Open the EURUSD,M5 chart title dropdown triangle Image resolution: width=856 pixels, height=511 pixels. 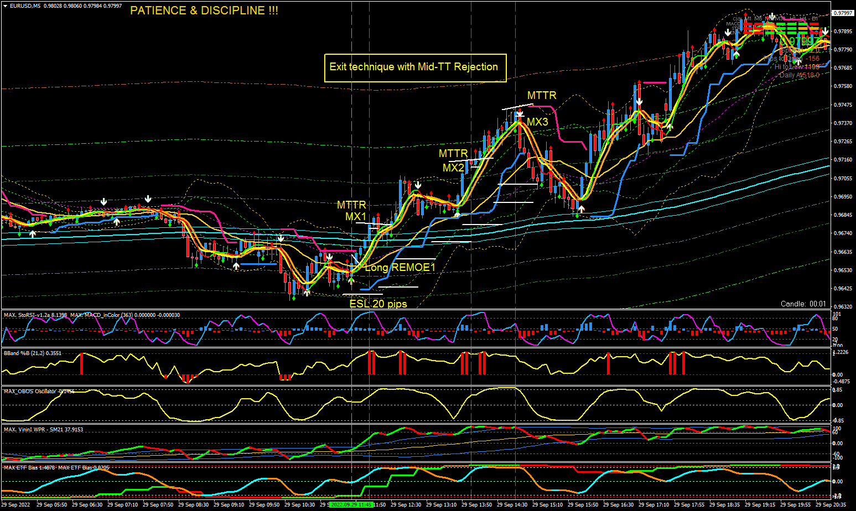coord(5,6)
